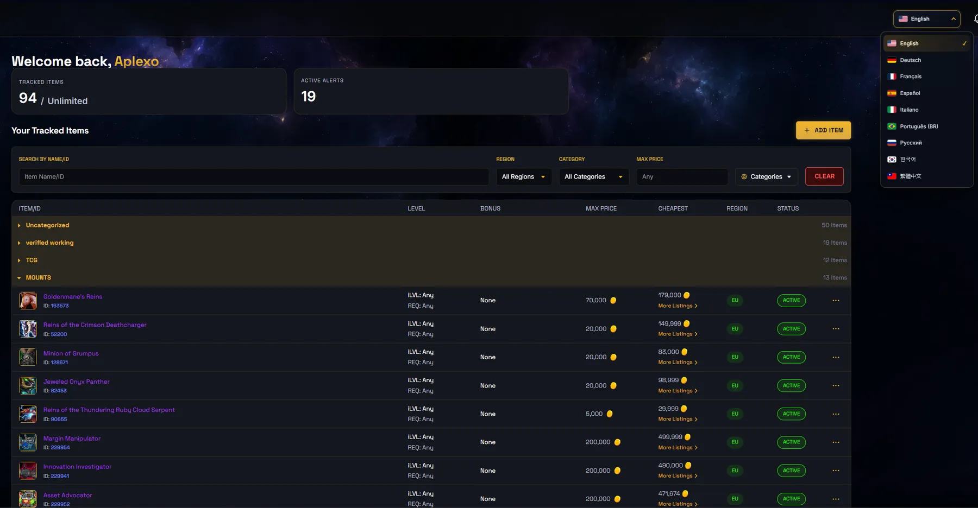Toggle ACTIVE status for Goldenmane's Reins
978x508 pixels.
click(791, 301)
